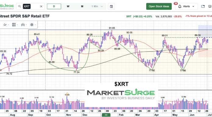Click the XRT symbol input field
212x117 pixels.
click(30, 6)
